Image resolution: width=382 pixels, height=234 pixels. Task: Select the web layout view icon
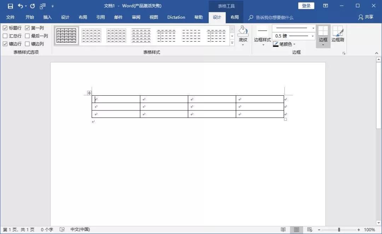point(309,229)
